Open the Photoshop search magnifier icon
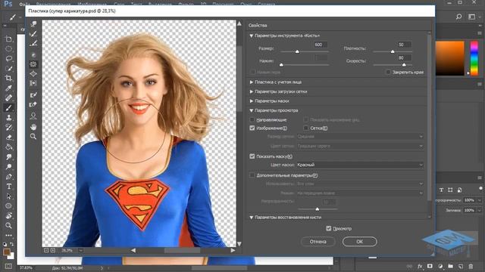 click(458, 17)
